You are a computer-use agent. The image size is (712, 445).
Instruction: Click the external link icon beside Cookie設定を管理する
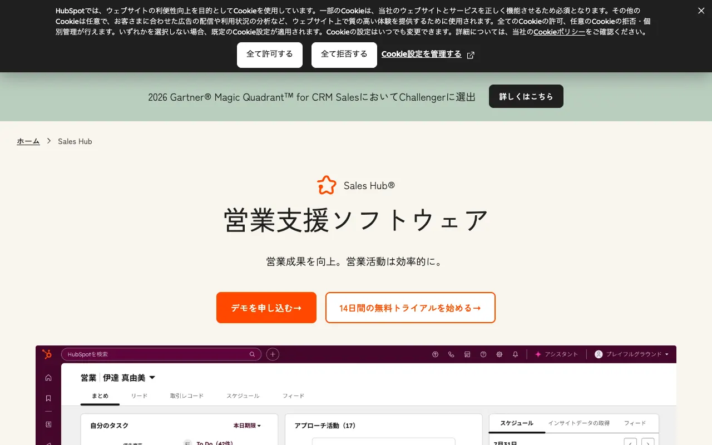471,55
